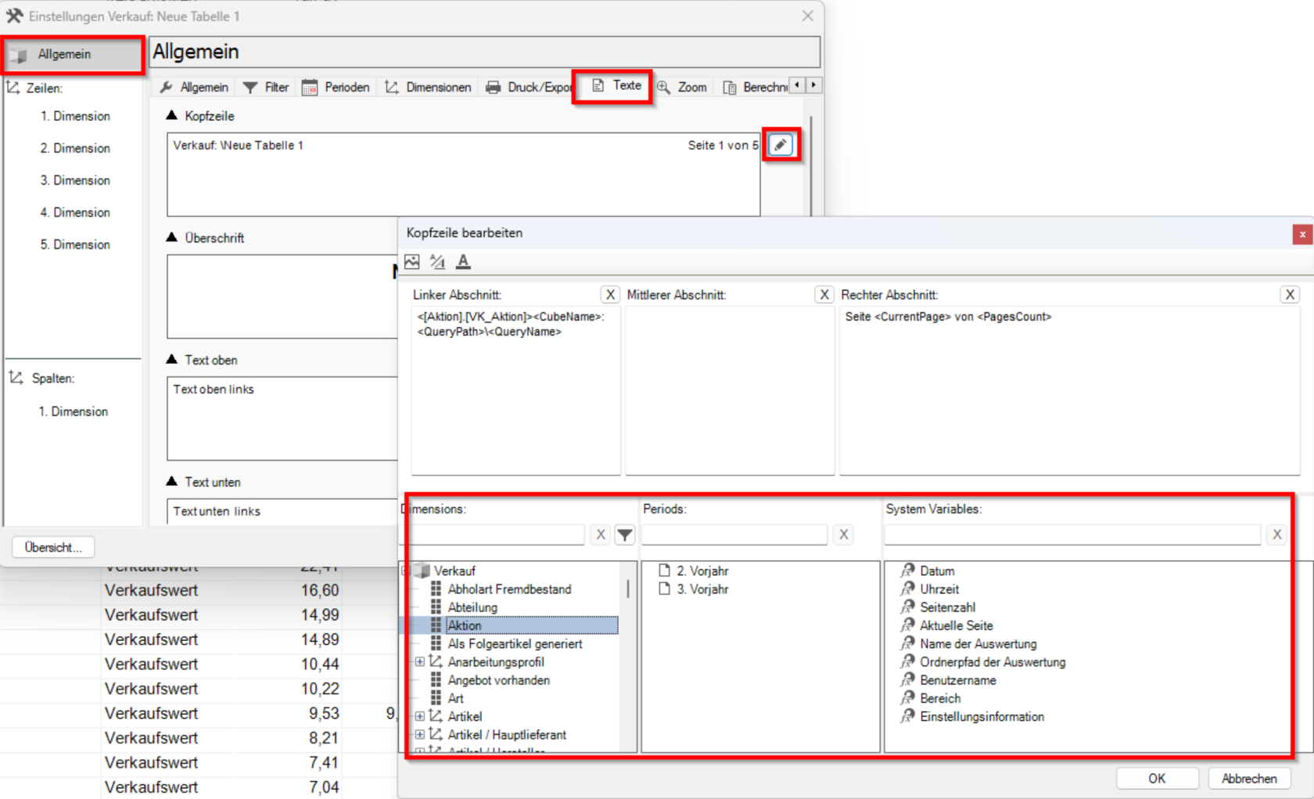This screenshot has height=799, width=1314.
Task: Expand the Anarbeitungsprofil tree node
Action: click(420, 661)
